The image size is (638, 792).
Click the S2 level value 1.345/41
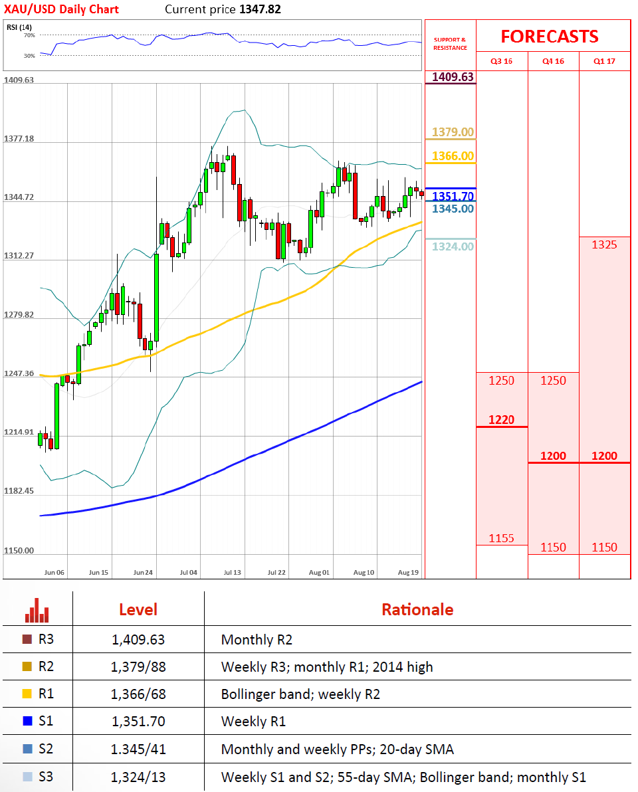(138, 749)
